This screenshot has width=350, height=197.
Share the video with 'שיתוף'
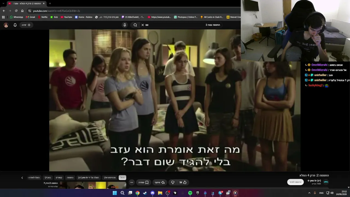click(159, 182)
